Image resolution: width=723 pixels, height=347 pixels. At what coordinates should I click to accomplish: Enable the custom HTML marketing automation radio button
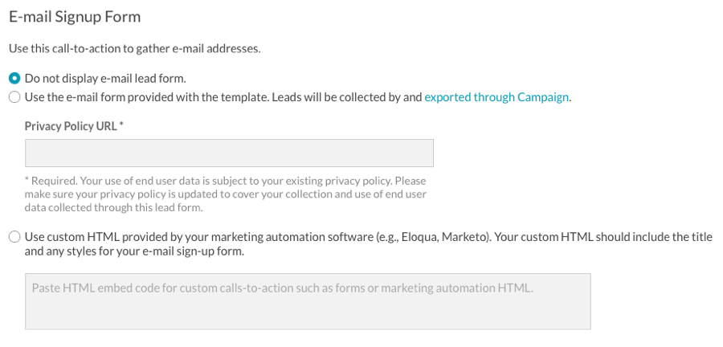[14, 237]
